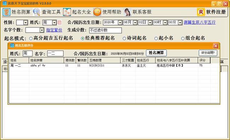The height and width of the screenshot is (140, 230).
Task: Open the hour dropdown showing 00时
Action: (165, 23)
